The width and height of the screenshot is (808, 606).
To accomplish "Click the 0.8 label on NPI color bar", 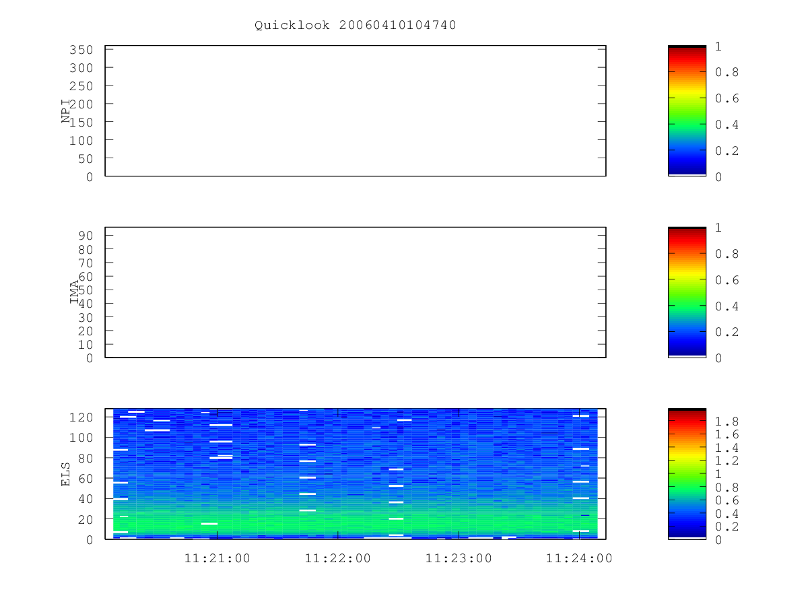I will point(727,72).
